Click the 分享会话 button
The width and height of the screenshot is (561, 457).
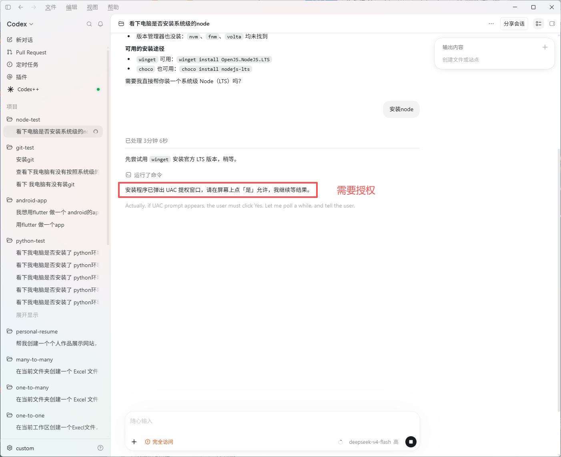click(514, 24)
